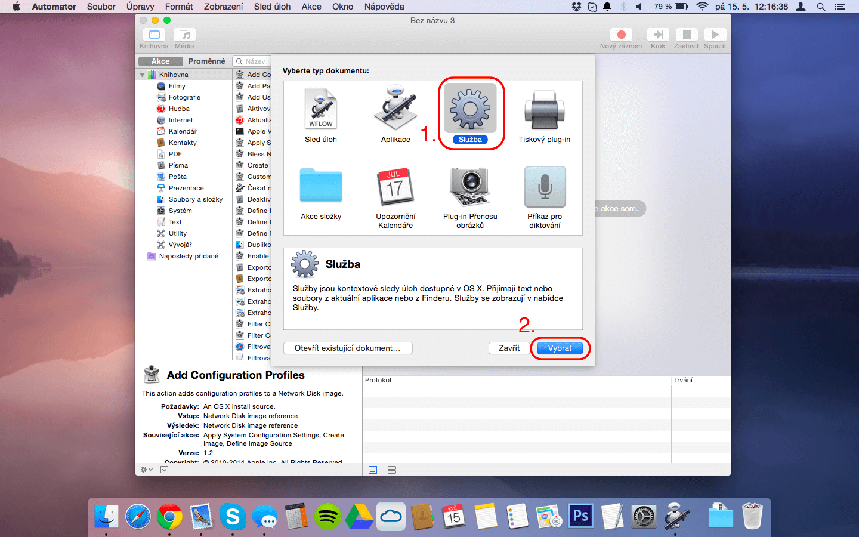Viewport: 859px width, 537px height.
Task: Choose the Aplikace document type icon
Action: 395,109
